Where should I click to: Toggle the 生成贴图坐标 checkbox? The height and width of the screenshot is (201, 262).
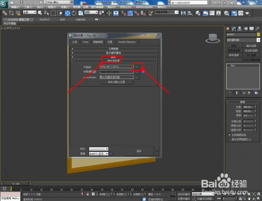tap(229, 135)
